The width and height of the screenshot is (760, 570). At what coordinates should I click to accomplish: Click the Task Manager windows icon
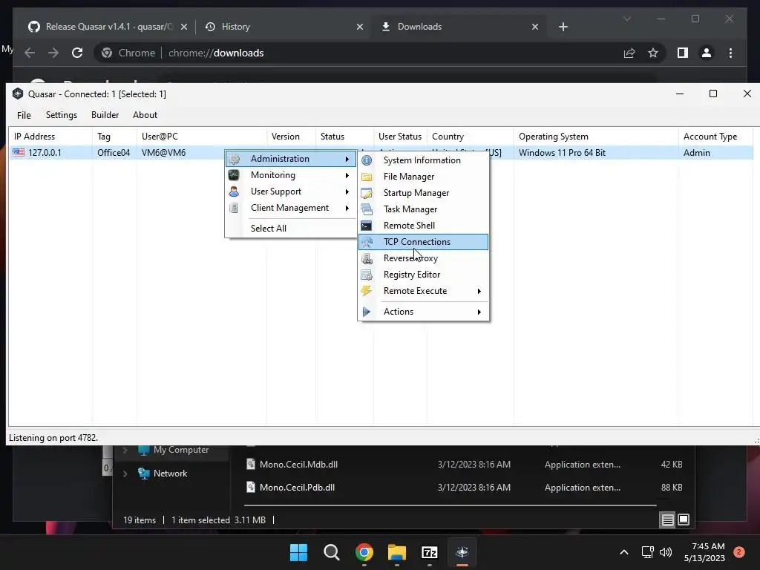pyautogui.click(x=367, y=209)
